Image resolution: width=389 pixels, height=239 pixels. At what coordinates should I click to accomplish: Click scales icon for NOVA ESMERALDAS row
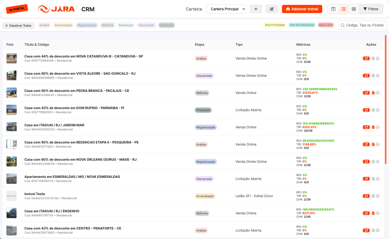[x=378, y=179]
